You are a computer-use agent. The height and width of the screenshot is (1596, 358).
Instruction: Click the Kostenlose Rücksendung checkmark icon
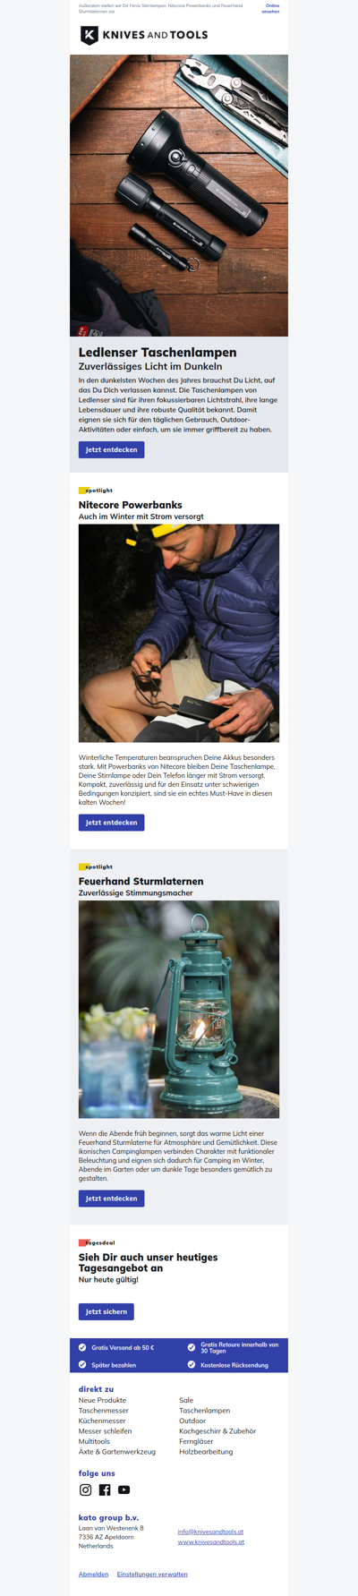[x=192, y=1365]
